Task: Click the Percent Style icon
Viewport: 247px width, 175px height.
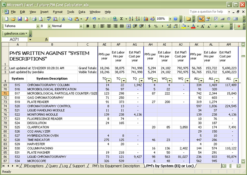Action: pos(156,26)
